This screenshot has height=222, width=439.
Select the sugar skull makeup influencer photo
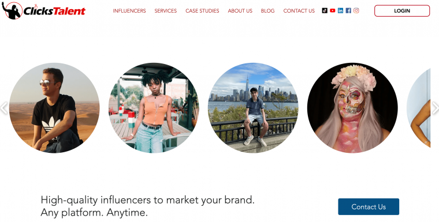[x=352, y=108]
